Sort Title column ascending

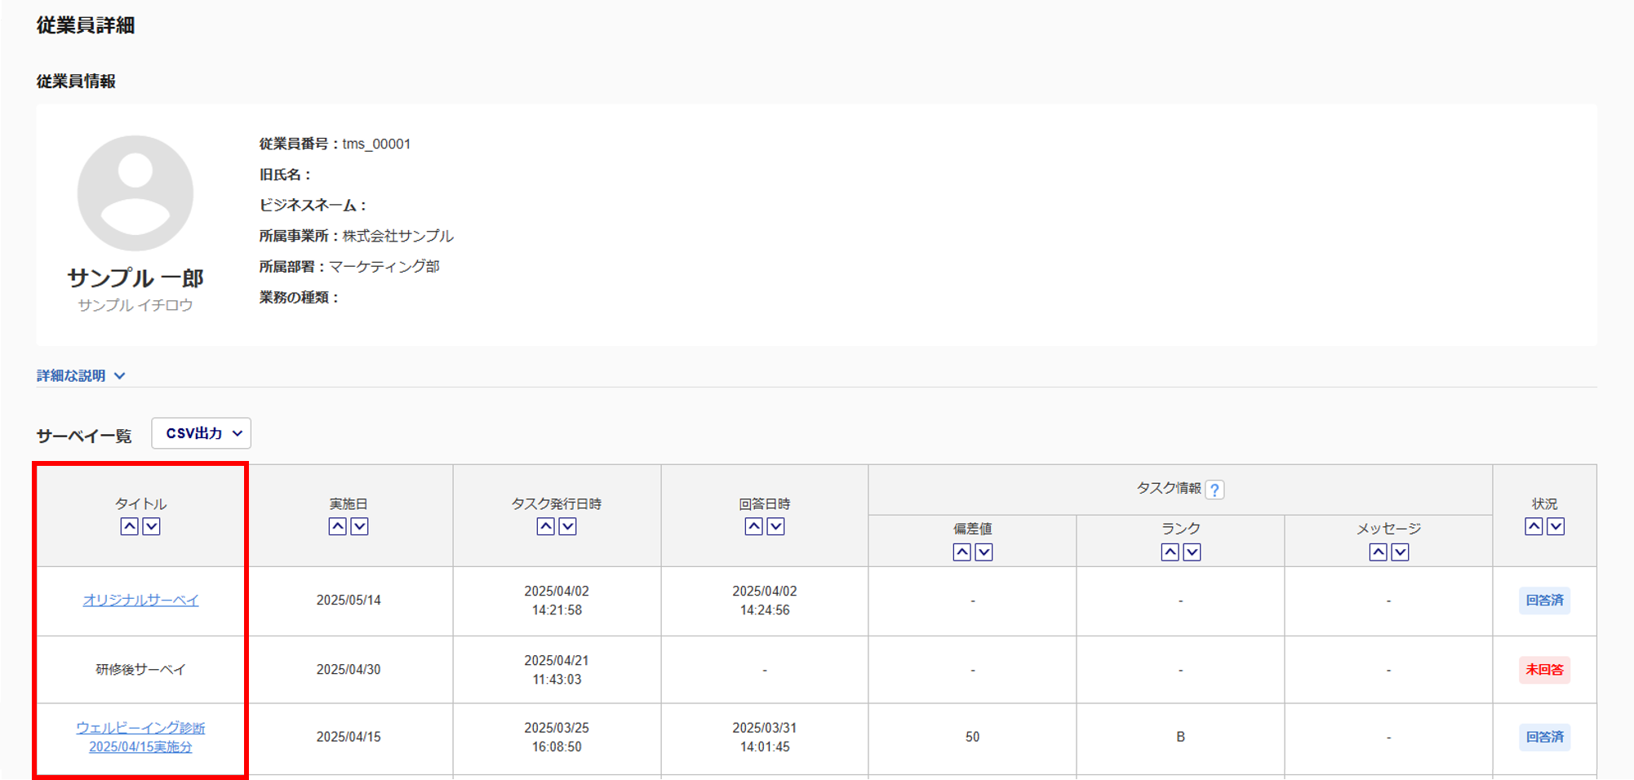129,526
